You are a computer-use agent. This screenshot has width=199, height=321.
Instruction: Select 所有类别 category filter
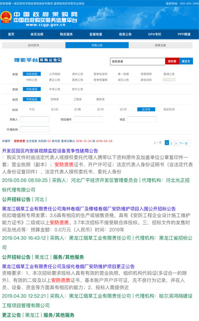(x=32, y=89)
